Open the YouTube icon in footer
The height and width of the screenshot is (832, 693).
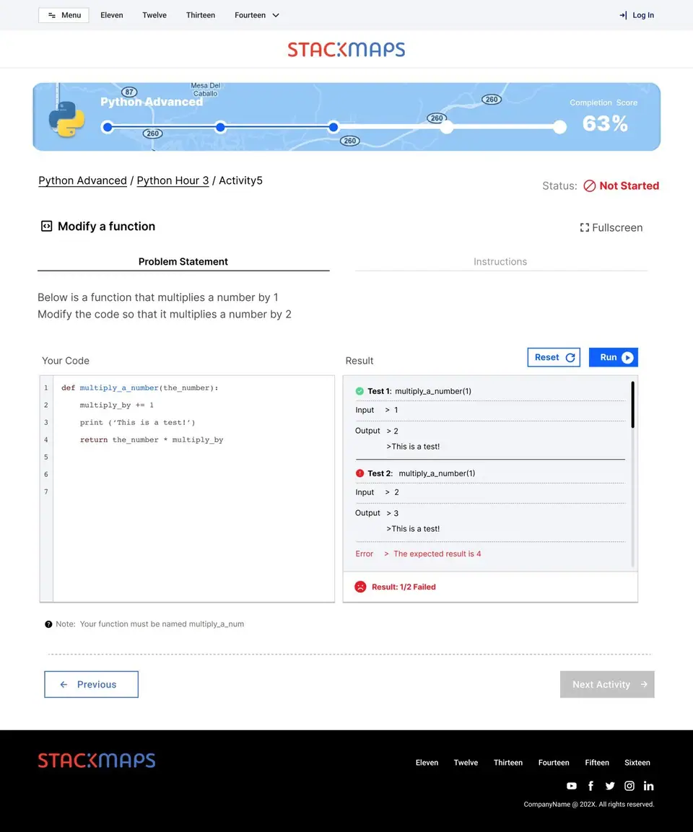[x=572, y=786]
